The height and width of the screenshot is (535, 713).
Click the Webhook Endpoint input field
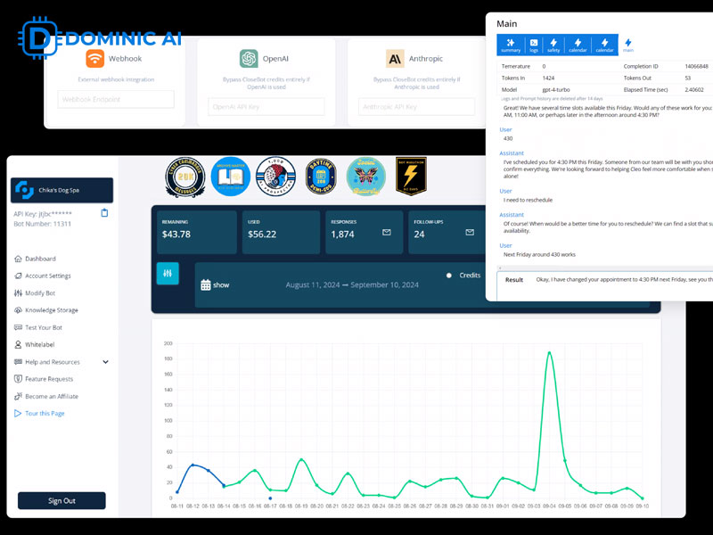coord(116,101)
